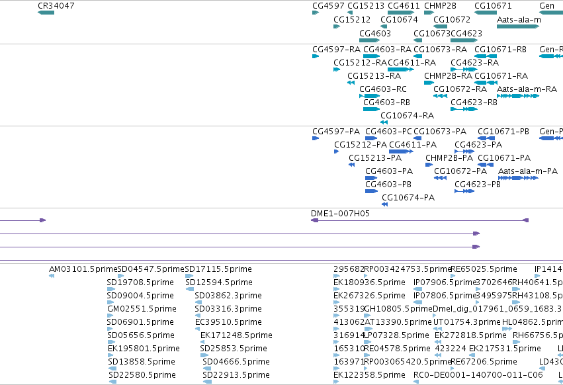Select EST UT01754.3prime
This screenshot has width=563, height=385.
pyautogui.click(x=437, y=329)
